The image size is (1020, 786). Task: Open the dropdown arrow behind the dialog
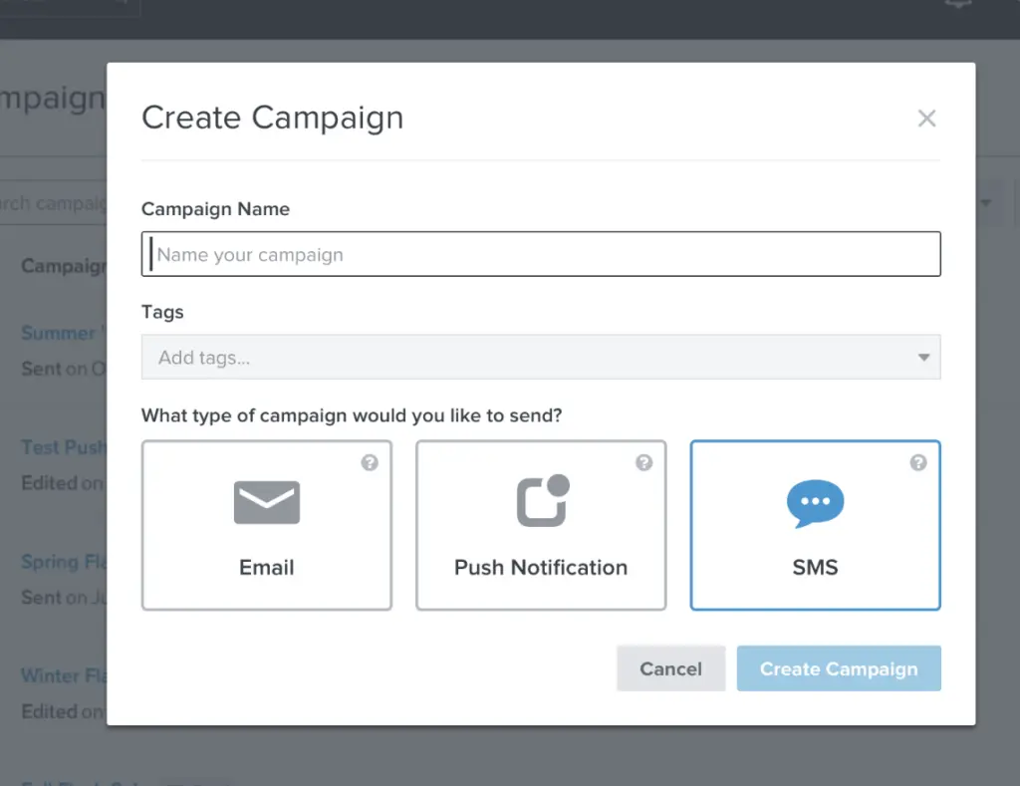[986, 204]
